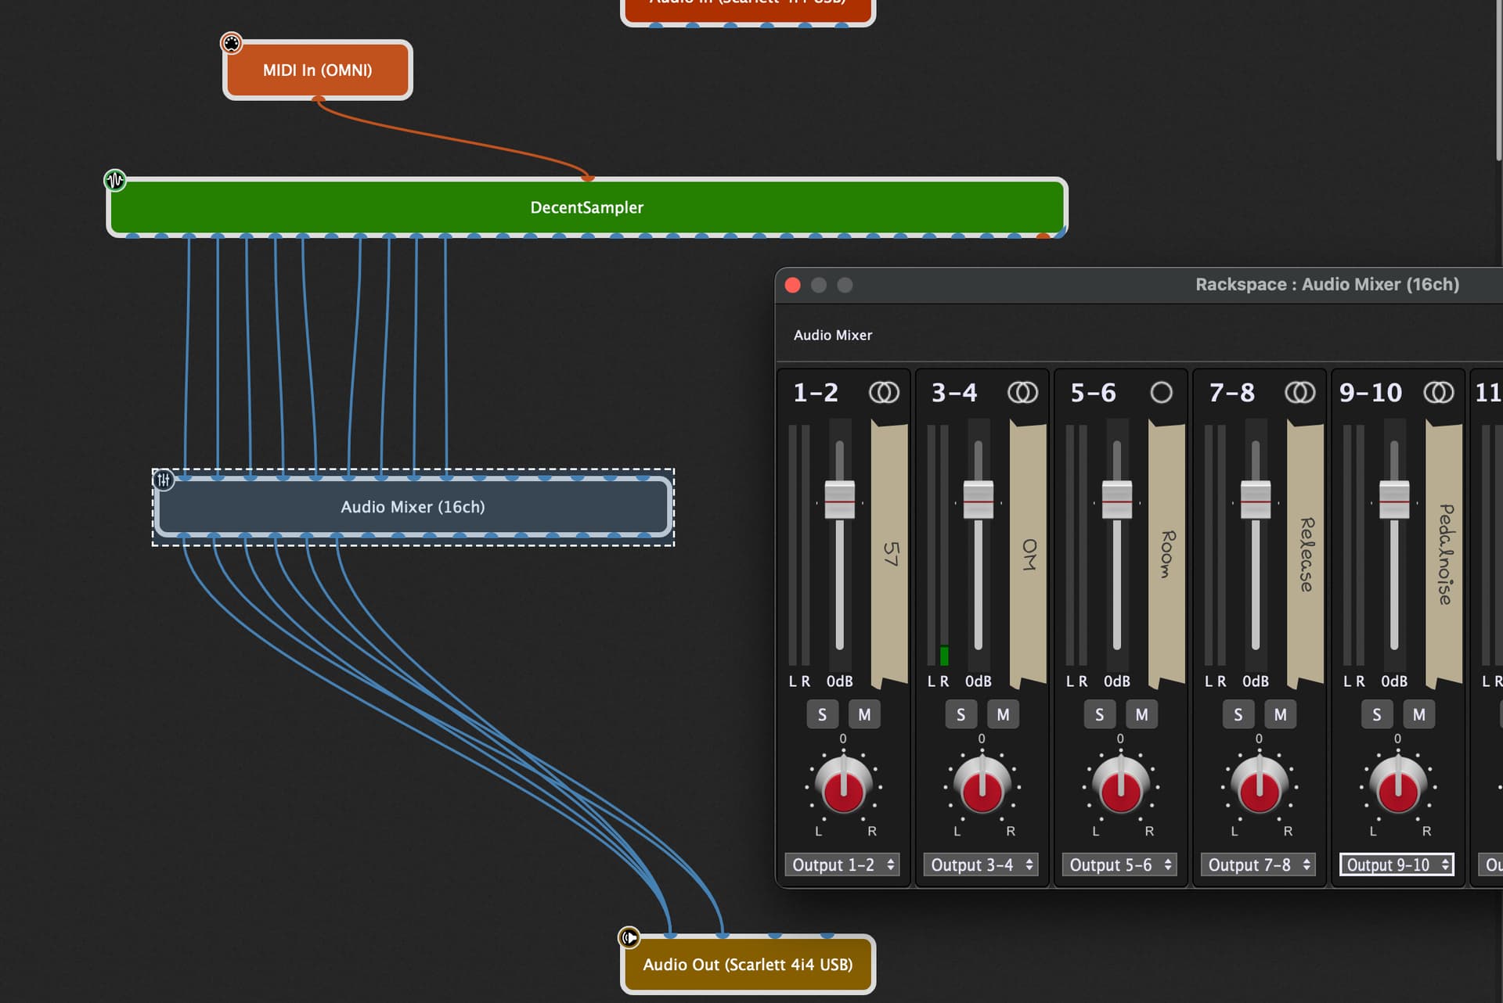
Task: Click the mixer faders icon on Audio Mixer block
Action: tap(163, 480)
